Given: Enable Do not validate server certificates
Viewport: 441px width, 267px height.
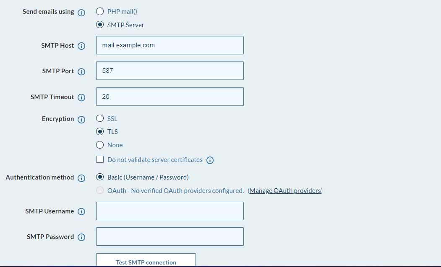Looking at the screenshot, I should pyautogui.click(x=100, y=159).
